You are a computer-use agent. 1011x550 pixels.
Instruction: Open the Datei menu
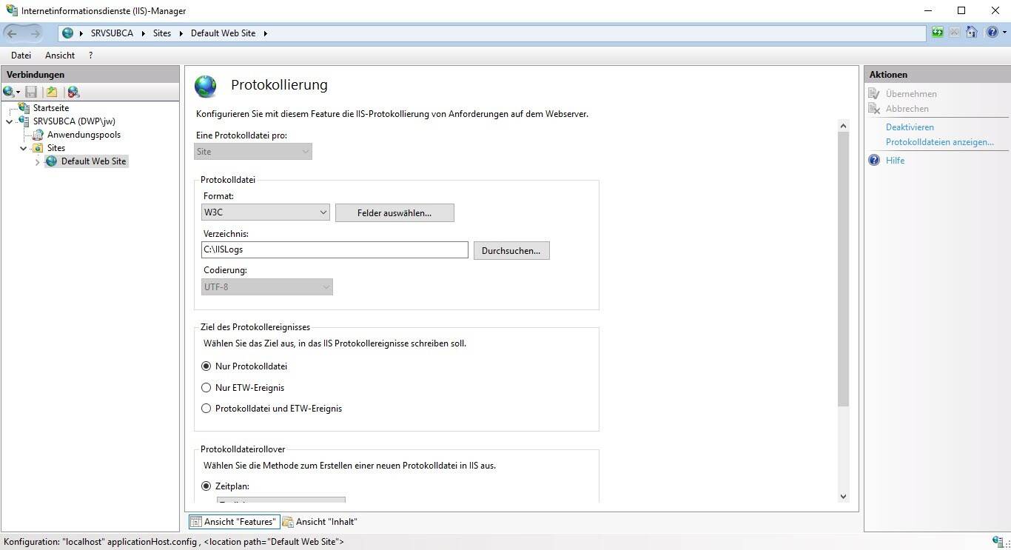(x=21, y=56)
